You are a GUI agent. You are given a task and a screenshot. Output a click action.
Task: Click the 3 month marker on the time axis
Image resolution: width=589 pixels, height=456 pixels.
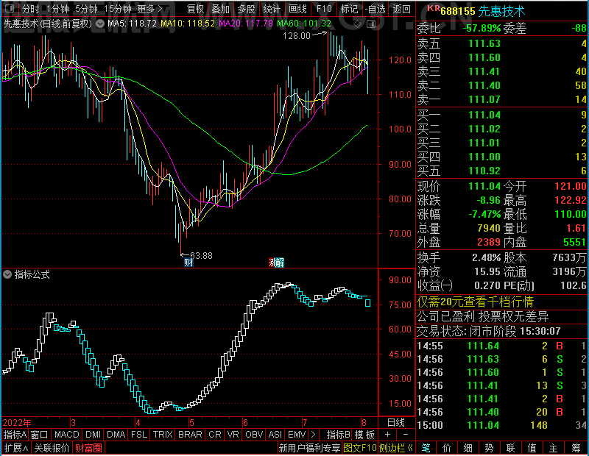(x=73, y=423)
